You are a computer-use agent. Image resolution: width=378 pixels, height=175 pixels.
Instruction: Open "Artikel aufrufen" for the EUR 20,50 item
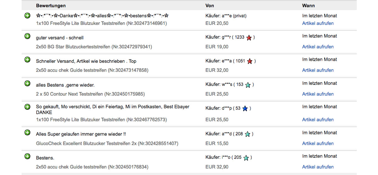(x=318, y=23)
